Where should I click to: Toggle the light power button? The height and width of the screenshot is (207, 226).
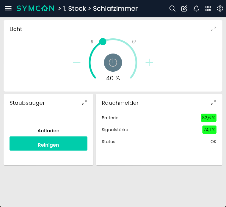pyautogui.click(x=113, y=62)
